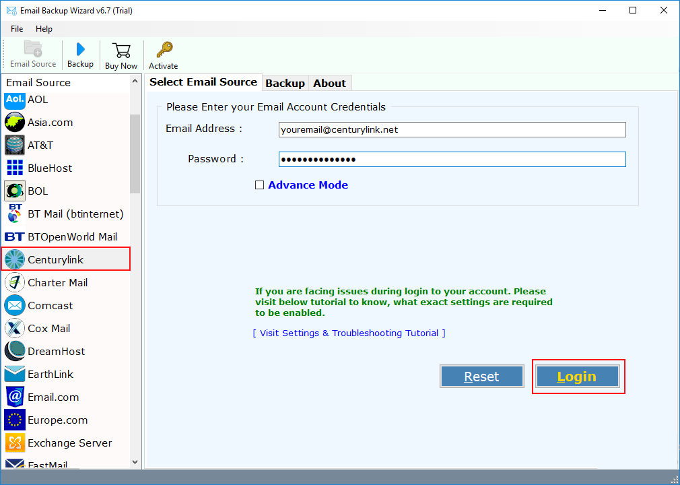Open Buy Now shopping cart icon

pyautogui.click(x=121, y=51)
